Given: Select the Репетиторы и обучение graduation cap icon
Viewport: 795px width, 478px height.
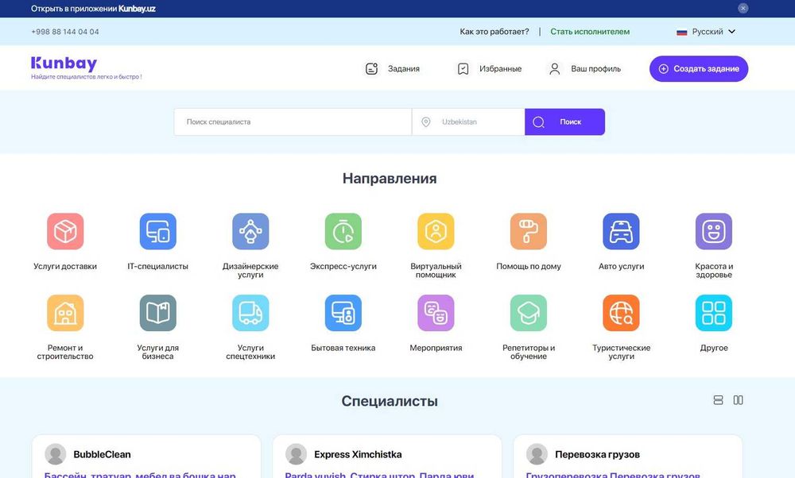Looking at the screenshot, I should point(529,313).
